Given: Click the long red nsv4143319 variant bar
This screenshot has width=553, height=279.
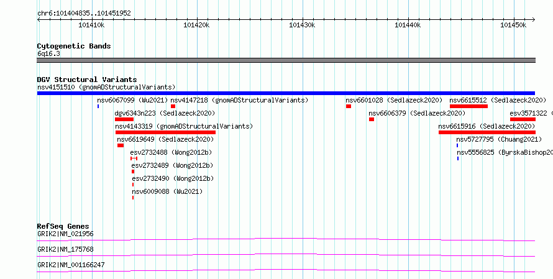Looking at the screenshot, I should coord(165,132).
